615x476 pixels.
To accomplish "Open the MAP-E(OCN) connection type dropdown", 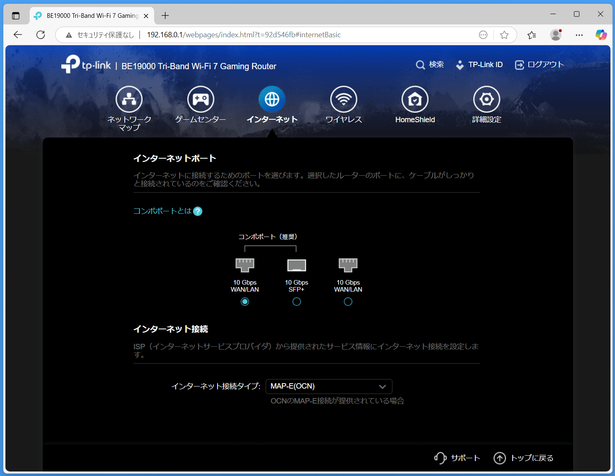I will 329,387.
